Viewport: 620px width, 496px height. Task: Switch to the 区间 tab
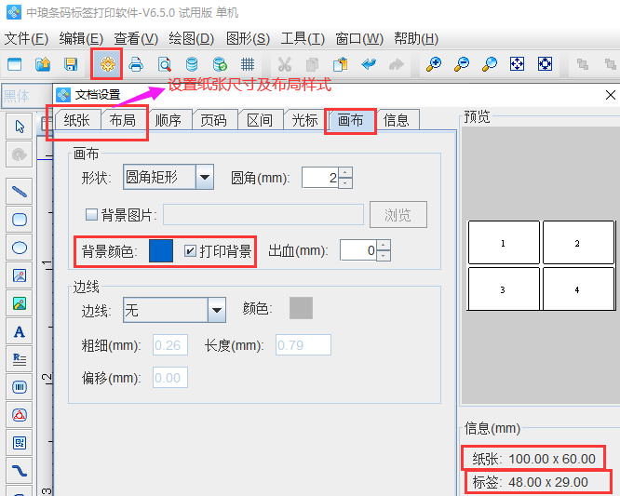click(260, 120)
